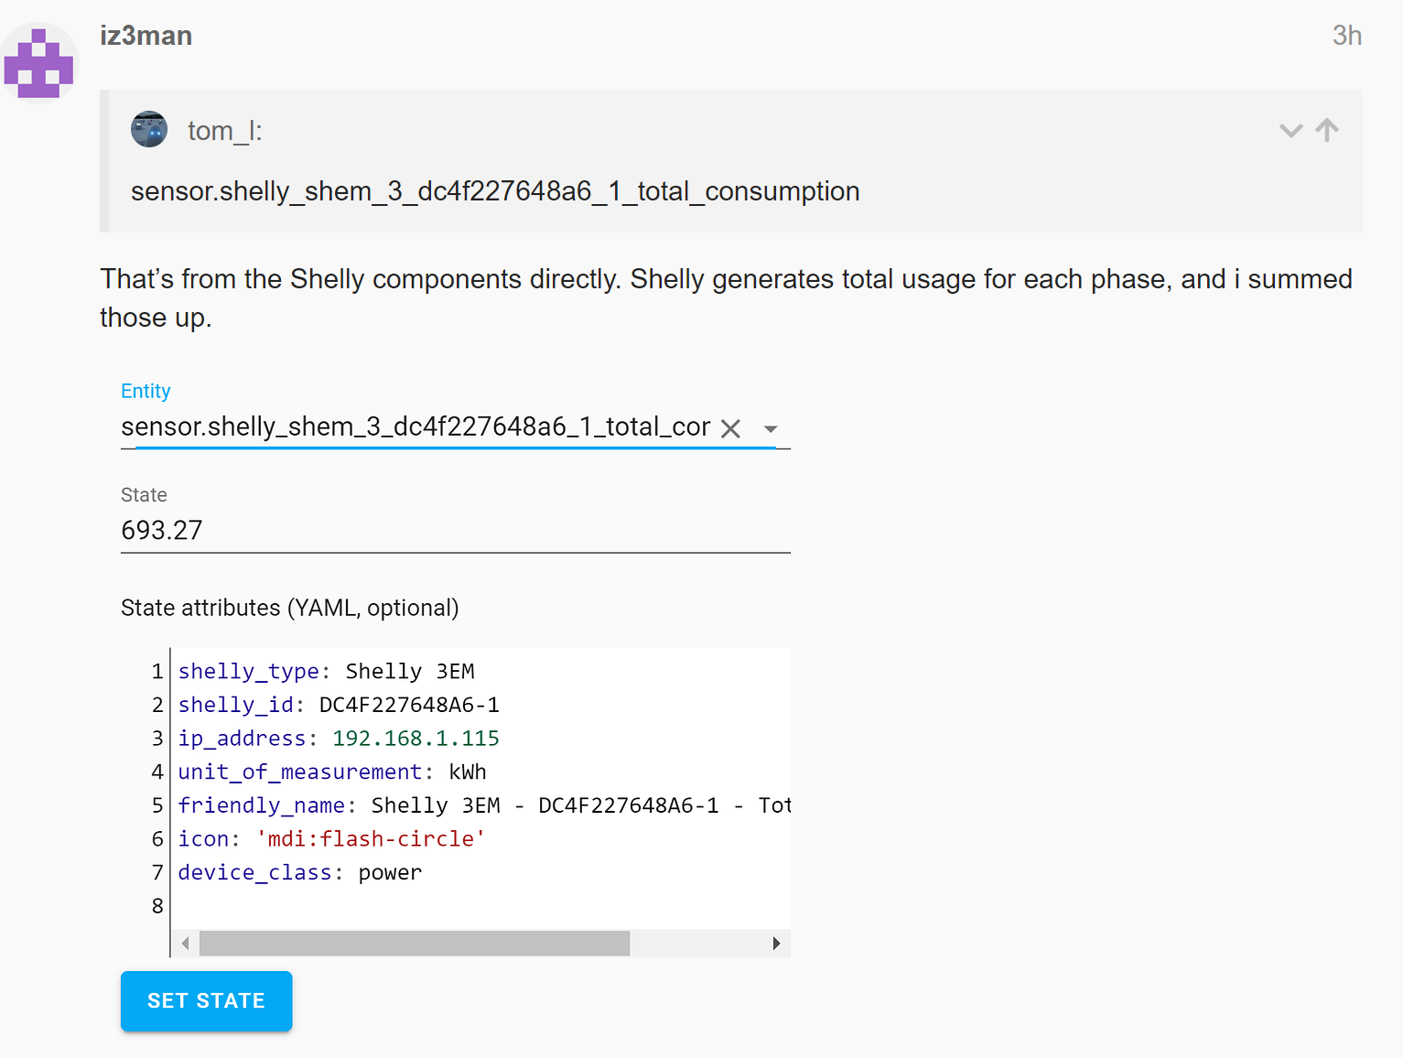Screen dimensions: 1403x1058
Task: Clear the Entity field with X icon
Action: pyautogui.click(x=730, y=428)
